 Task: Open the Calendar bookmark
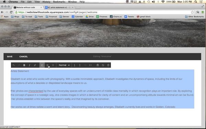[x=78, y=17]
